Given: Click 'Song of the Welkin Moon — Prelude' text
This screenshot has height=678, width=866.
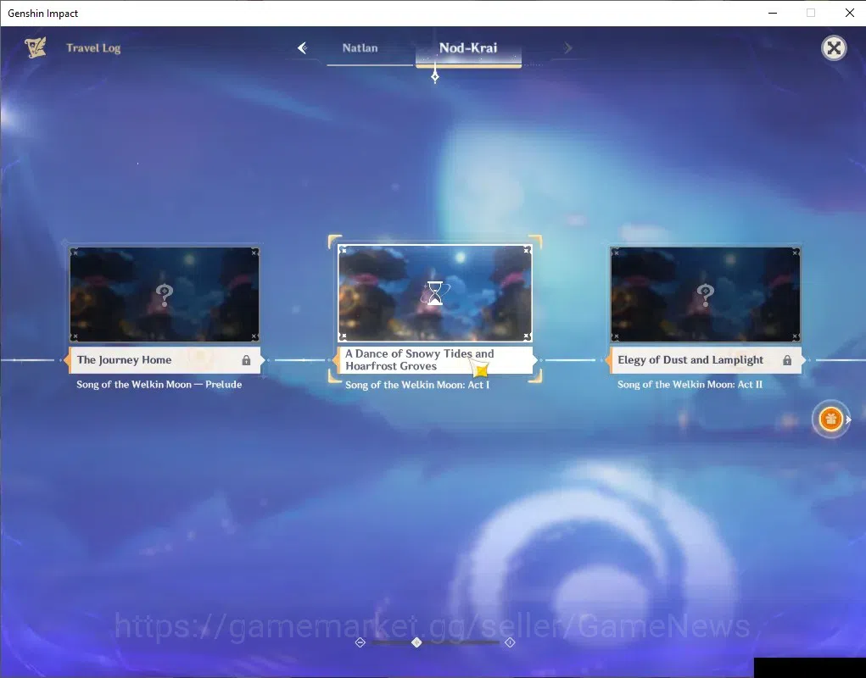Looking at the screenshot, I should point(159,385).
